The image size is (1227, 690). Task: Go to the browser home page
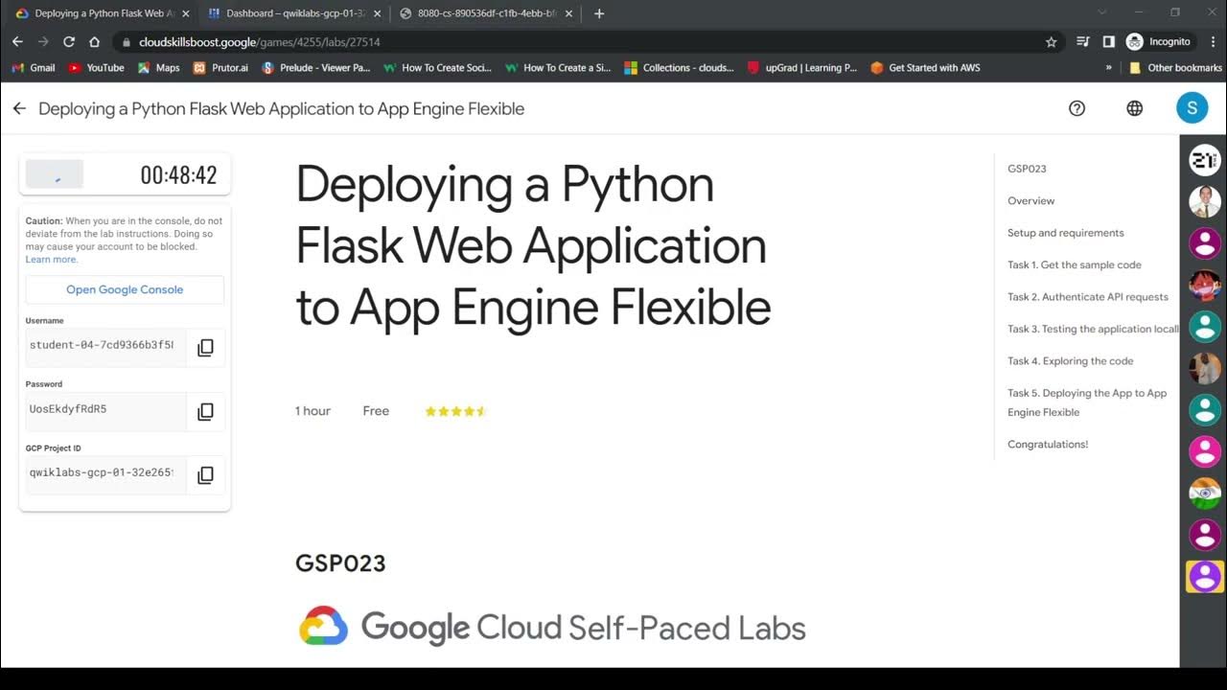(x=94, y=42)
